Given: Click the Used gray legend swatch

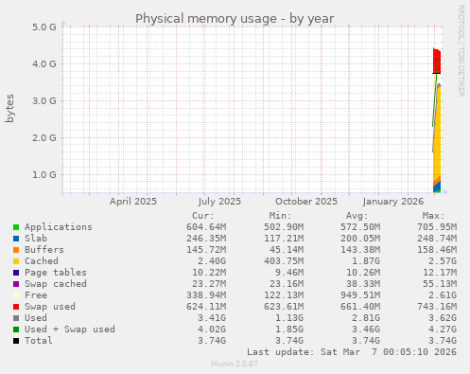Looking at the screenshot, I should [x=16, y=318].
